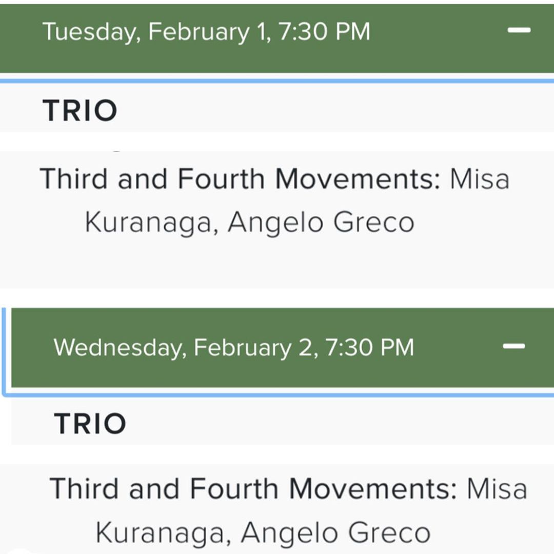The image size is (554, 554).
Task: Open Angelo Greco from Tuesday's cast list
Action: click(321, 223)
